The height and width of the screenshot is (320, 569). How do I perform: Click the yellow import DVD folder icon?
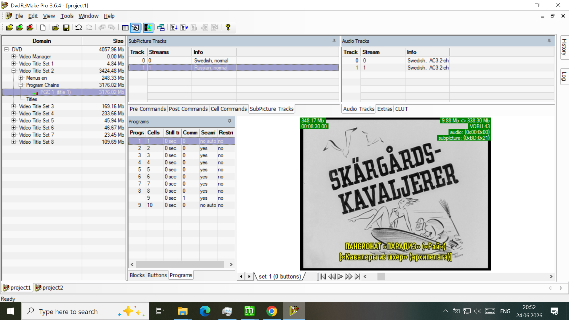pyautogui.click(x=9, y=28)
